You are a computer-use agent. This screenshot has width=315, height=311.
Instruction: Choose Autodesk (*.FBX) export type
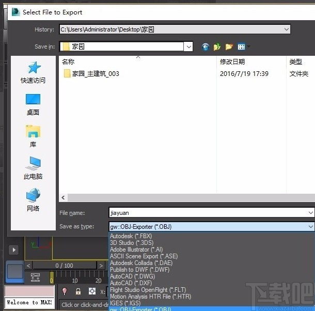click(x=212, y=236)
